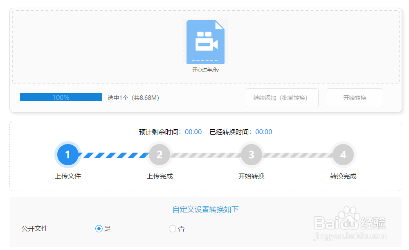Click the 继续添加（批量转换） button
This screenshot has width=409, height=250.
point(282,98)
